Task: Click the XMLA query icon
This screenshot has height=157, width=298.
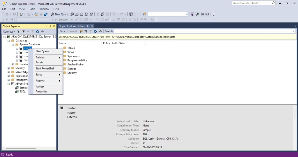Action: (x=86, y=14)
